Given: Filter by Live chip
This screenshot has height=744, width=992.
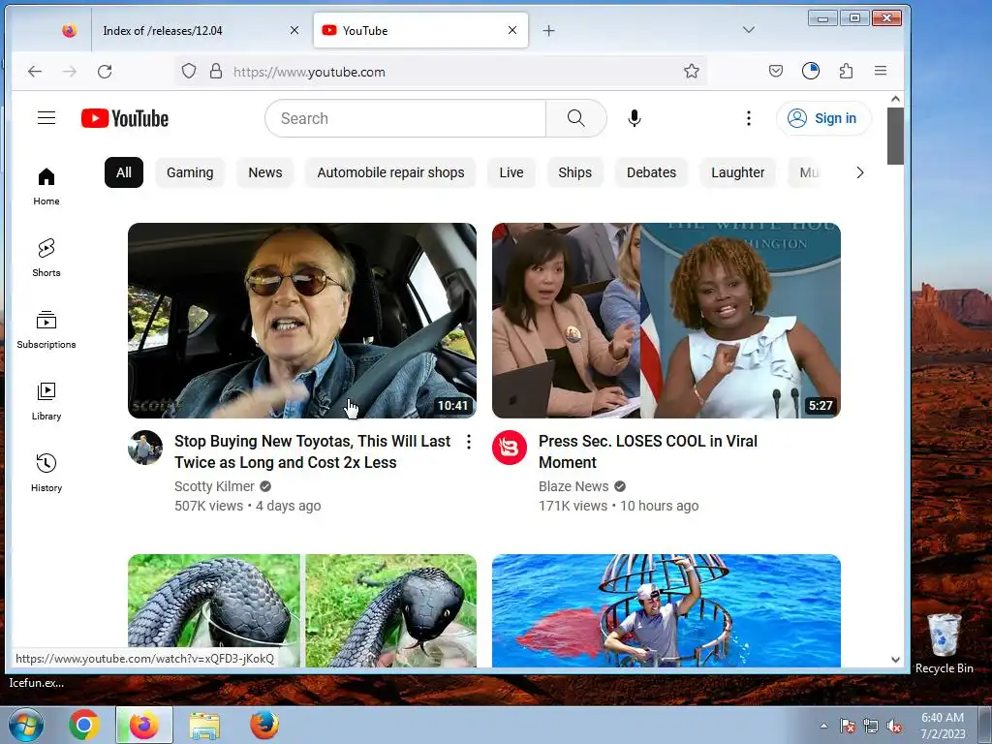Looking at the screenshot, I should point(511,172).
